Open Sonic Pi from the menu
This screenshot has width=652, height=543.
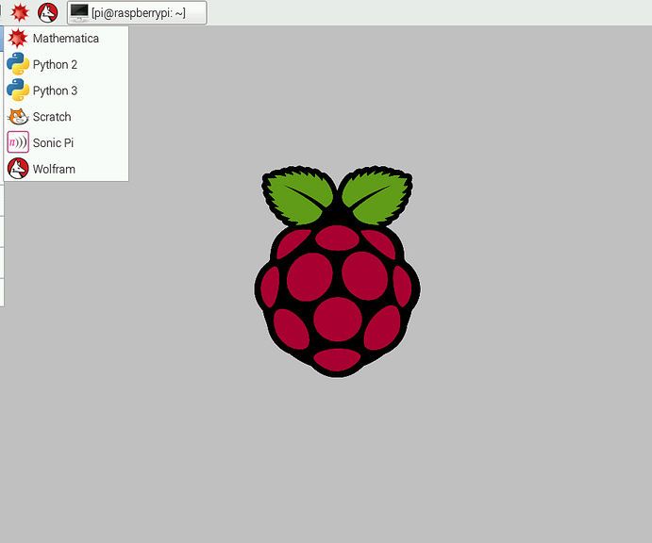pos(66,143)
